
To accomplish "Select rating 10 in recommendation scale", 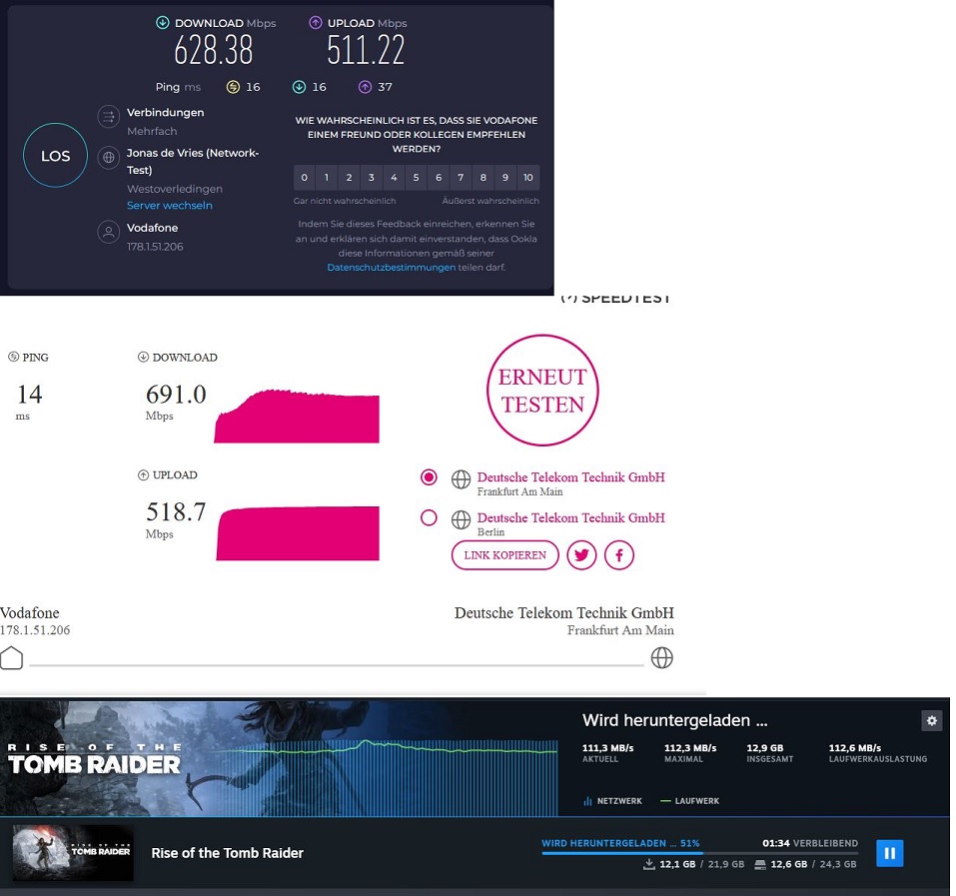I will pyautogui.click(x=528, y=178).
